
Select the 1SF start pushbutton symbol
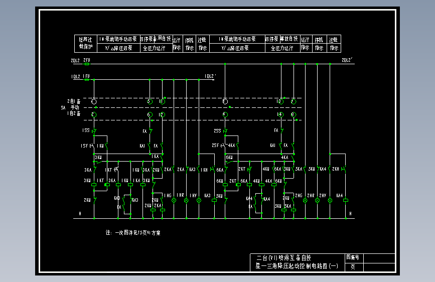point(93,146)
